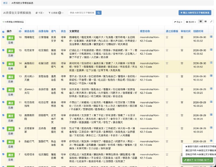This screenshot has width=216, height=167.
Task: Uncheck the checkbox for row 10 高情商阴阳
Action: click(3, 115)
